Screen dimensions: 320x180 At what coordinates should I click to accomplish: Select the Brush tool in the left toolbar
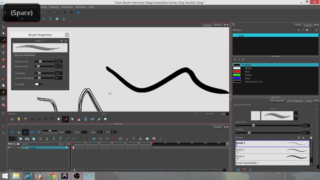3,40
